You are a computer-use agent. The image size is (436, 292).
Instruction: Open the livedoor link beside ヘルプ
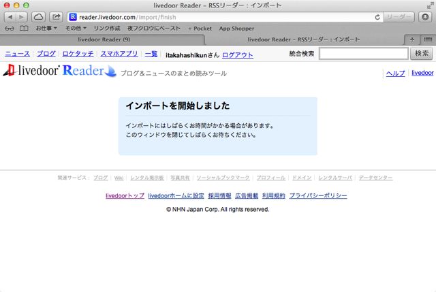422,73
